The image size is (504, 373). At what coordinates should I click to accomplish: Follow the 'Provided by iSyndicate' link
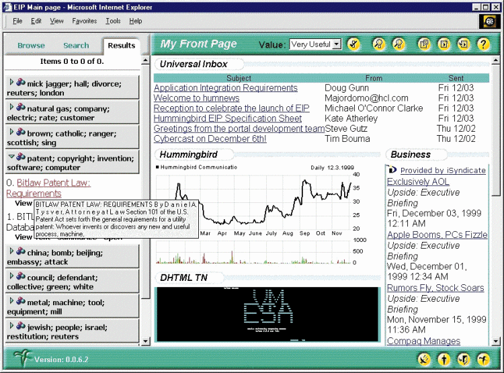coord(443,171)
